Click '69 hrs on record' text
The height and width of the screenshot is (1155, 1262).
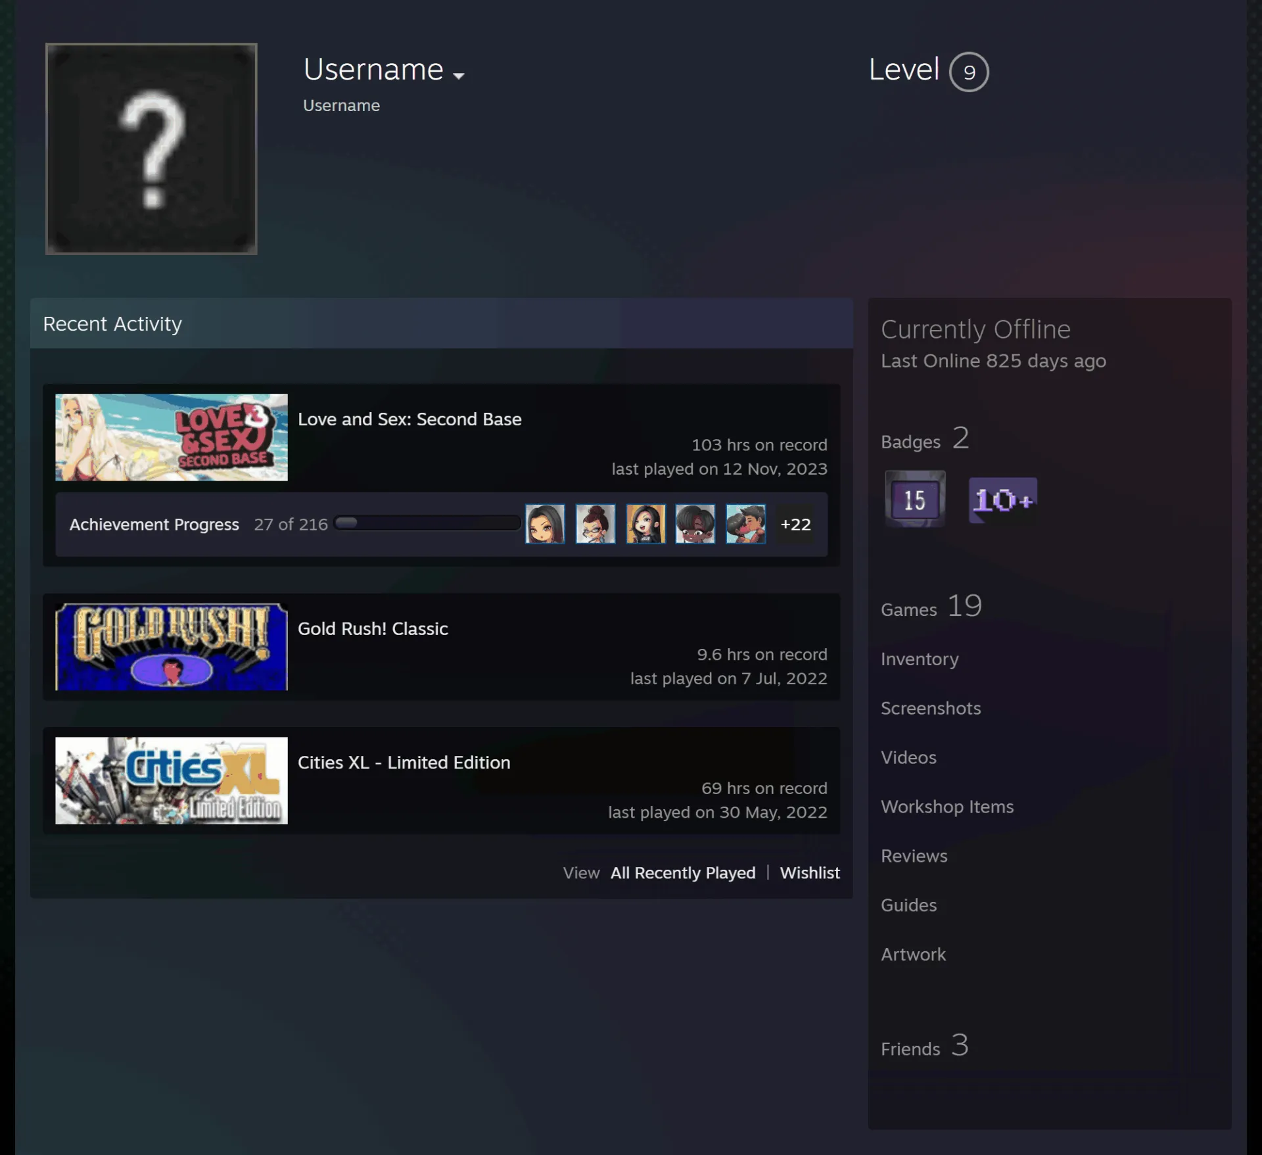pyautogui.click(x=764, y=788)
